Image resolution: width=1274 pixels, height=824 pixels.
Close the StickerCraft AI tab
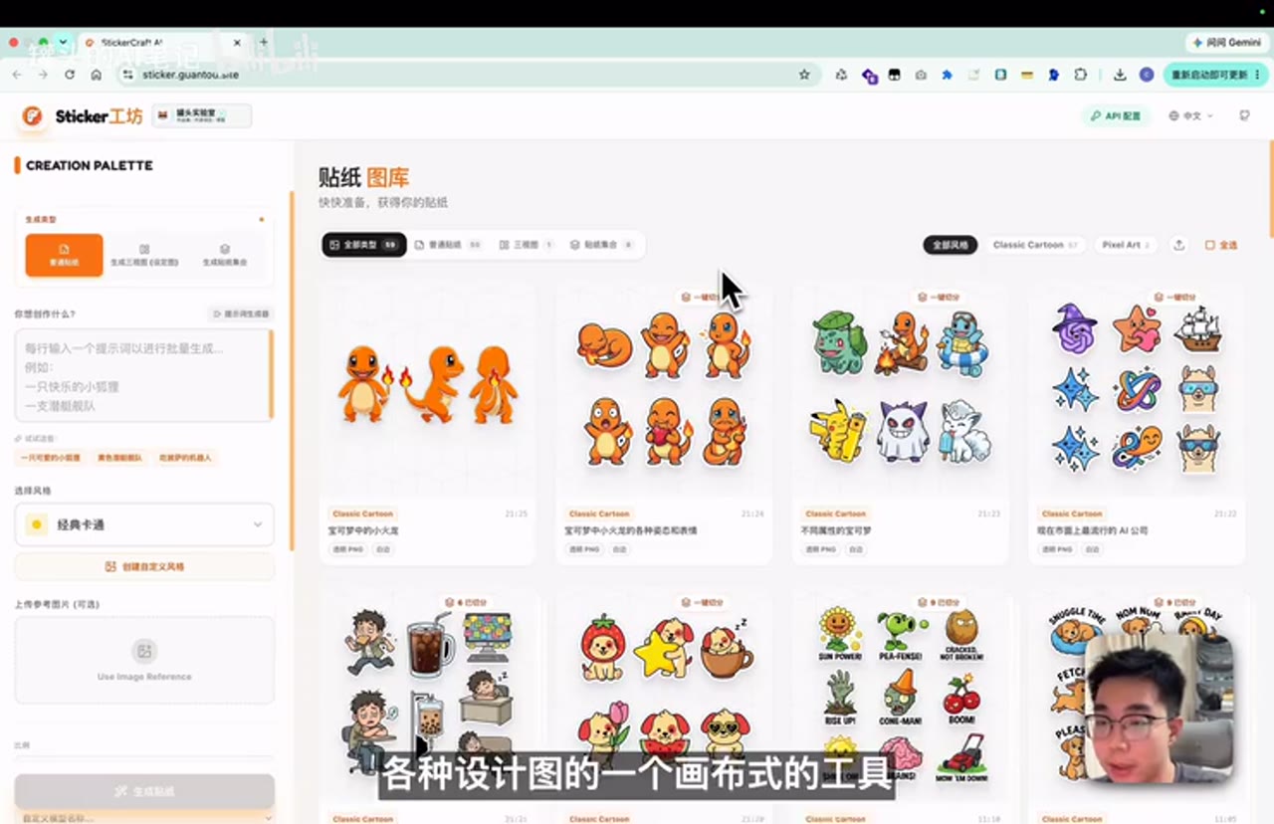click(238, 43)
